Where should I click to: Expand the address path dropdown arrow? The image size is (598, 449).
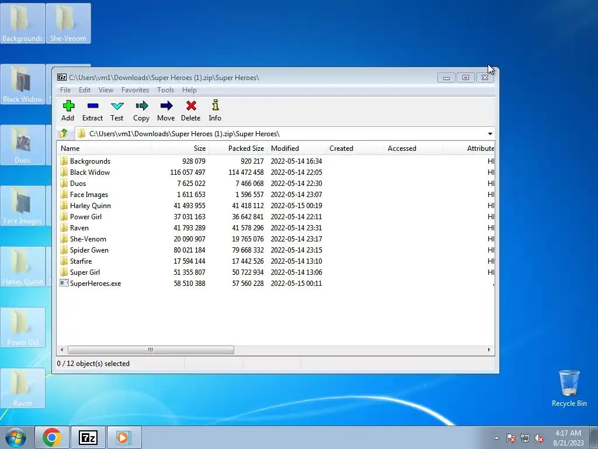click(490, 134)
